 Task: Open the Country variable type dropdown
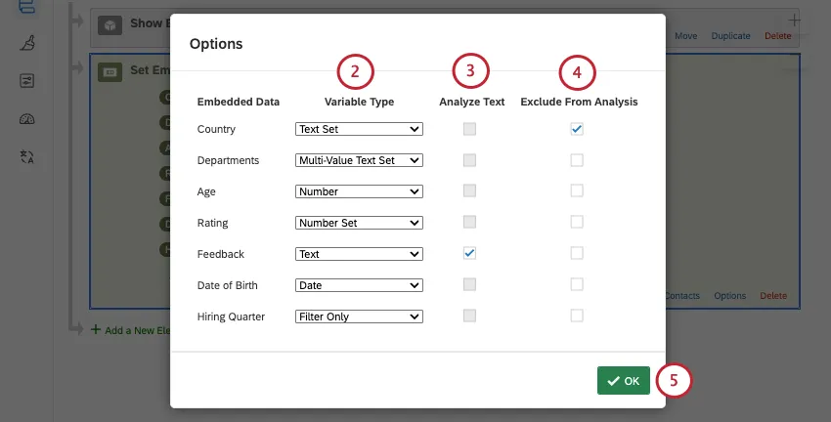pyautogui.click(x=359, y=129)
